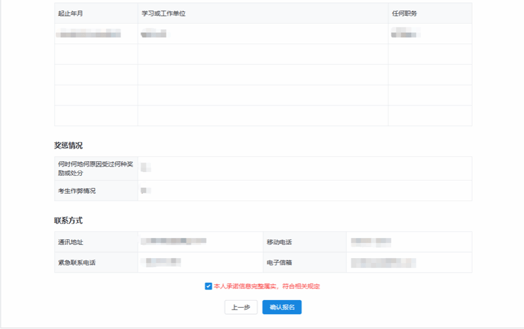
Task: Select the 起止年月 column header
Action: coord(70,13)
